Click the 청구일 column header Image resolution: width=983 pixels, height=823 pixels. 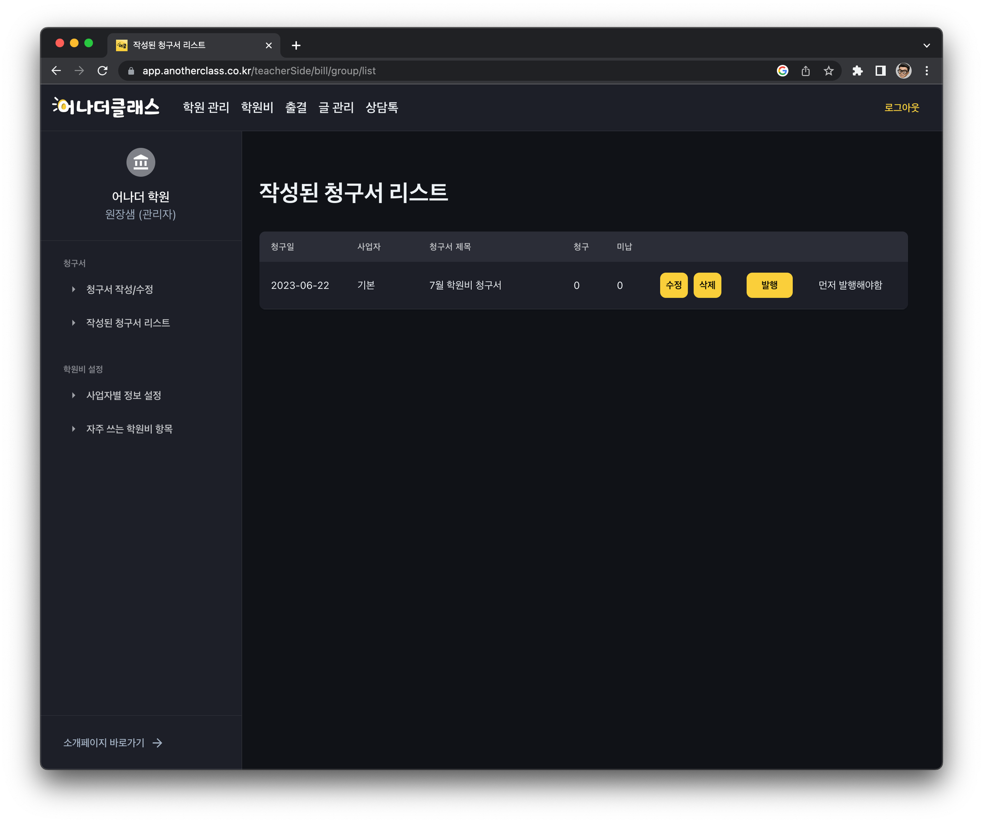click(x=283, y=247)
